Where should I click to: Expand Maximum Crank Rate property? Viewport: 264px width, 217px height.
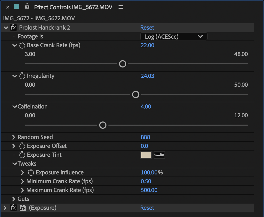[x=23, y=190]
